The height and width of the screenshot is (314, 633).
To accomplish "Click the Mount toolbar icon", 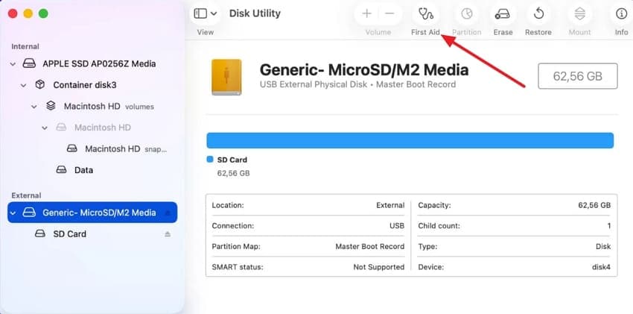I will 579,14.
